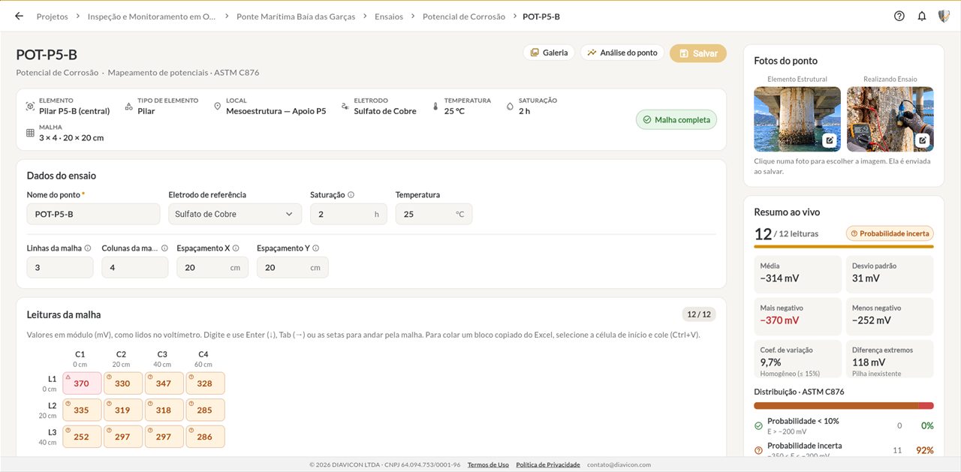This screenshot has width=961, height=472.
Task: Focus the Saturação hours input
Action: pos(348,214)
